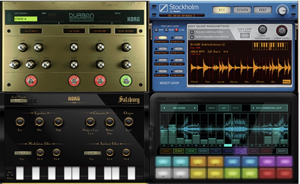Go to next sound with right arrow beside ABU DHABI
The width and height of the screenshot is (300, 184).
195,108
